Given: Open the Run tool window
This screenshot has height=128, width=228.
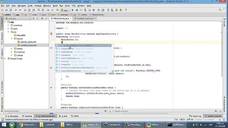Looking at the screenshot, I should click(x=63, y=116).
